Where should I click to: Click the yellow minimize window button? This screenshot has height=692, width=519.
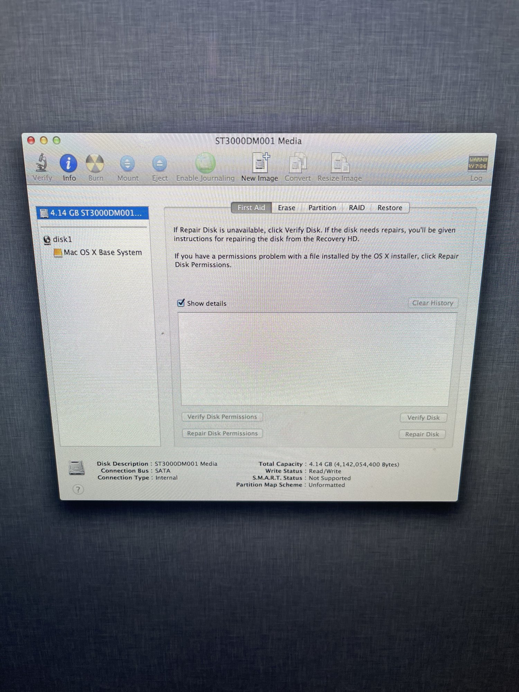pos(44,140)
